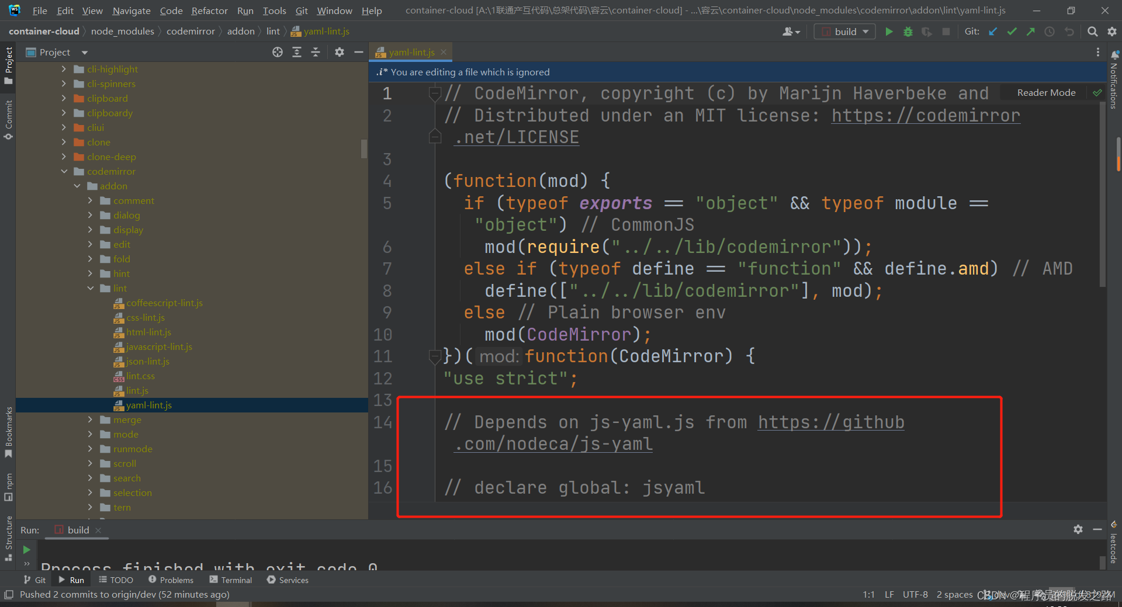The width and height of the screenshot is (1122, 607).
Task: Open Services tool window button
Action: tap(288, 580)
